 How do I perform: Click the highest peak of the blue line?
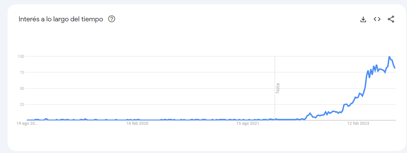click(389, 57)
